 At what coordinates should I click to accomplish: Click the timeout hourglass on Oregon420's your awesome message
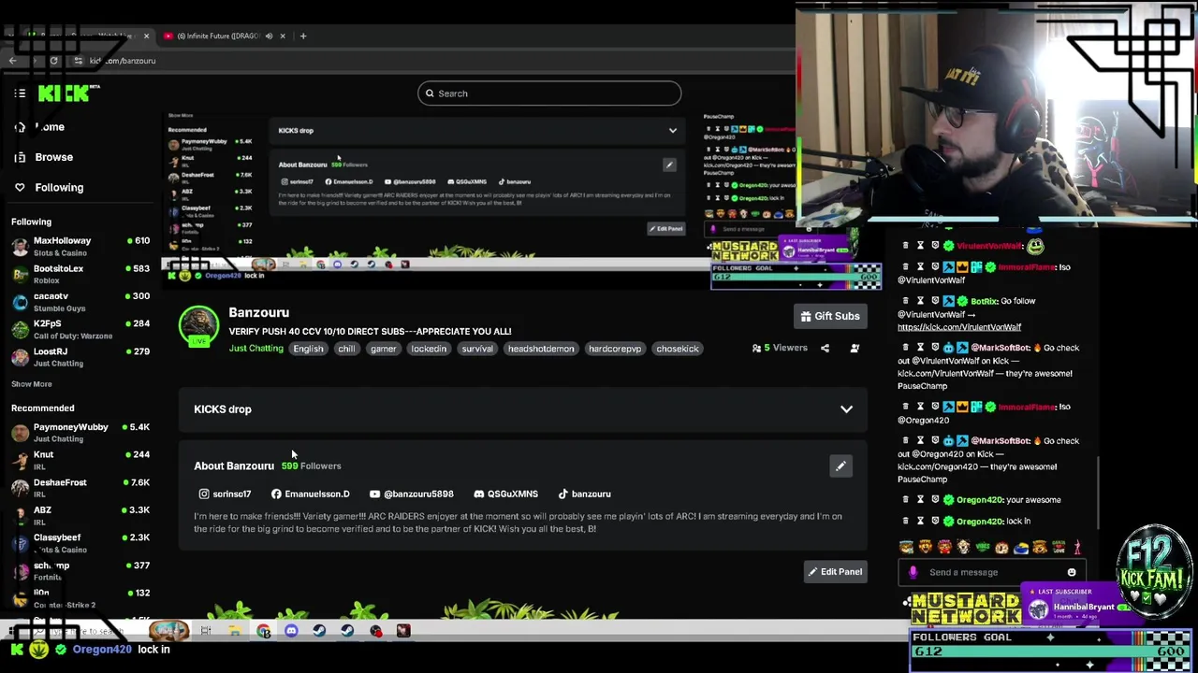point(920,500)
